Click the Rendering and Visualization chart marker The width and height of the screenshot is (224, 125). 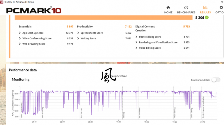[203, 107]
